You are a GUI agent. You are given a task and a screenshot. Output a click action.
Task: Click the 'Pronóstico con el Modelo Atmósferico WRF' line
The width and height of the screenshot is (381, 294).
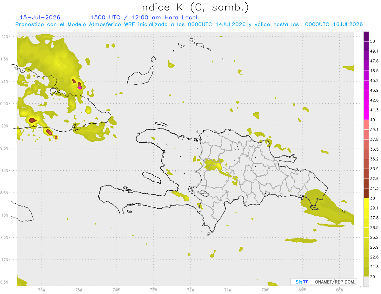pyautogui.click(x=189, y=24)
